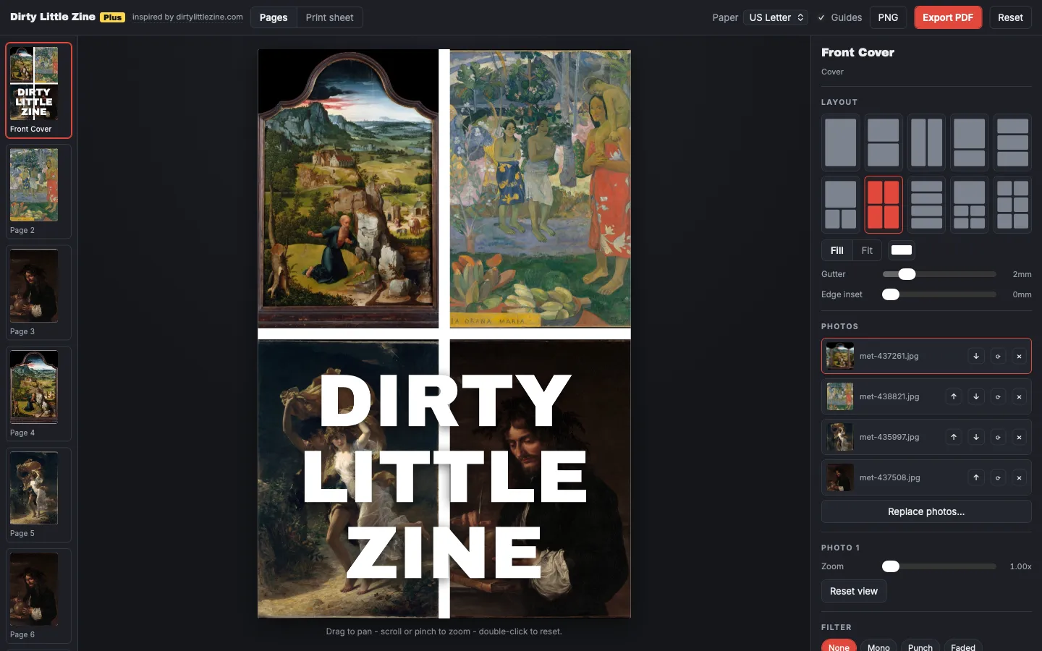Rotate photo met-438821.jpg

[x=998, y=396]
